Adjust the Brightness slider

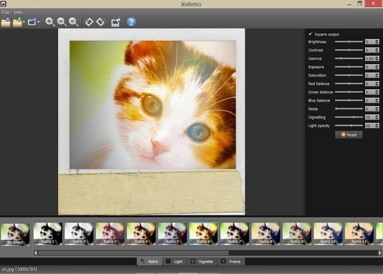click(x=349, y=42)
